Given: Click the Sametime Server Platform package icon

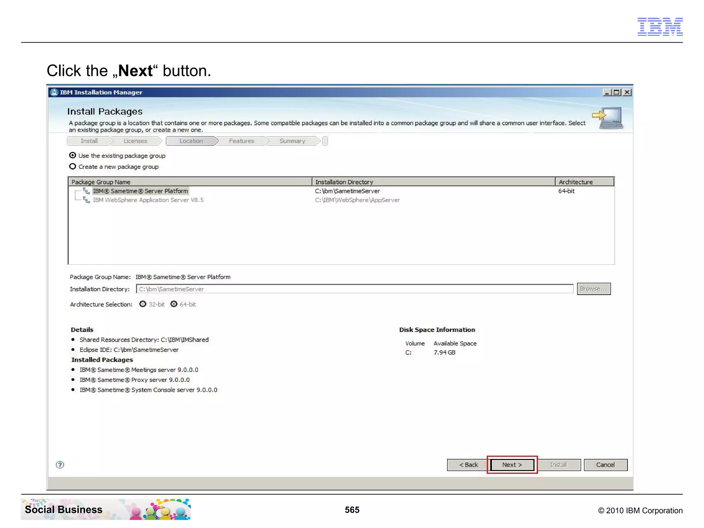Looking at the screenshot, I should click(x=86, y=191).
